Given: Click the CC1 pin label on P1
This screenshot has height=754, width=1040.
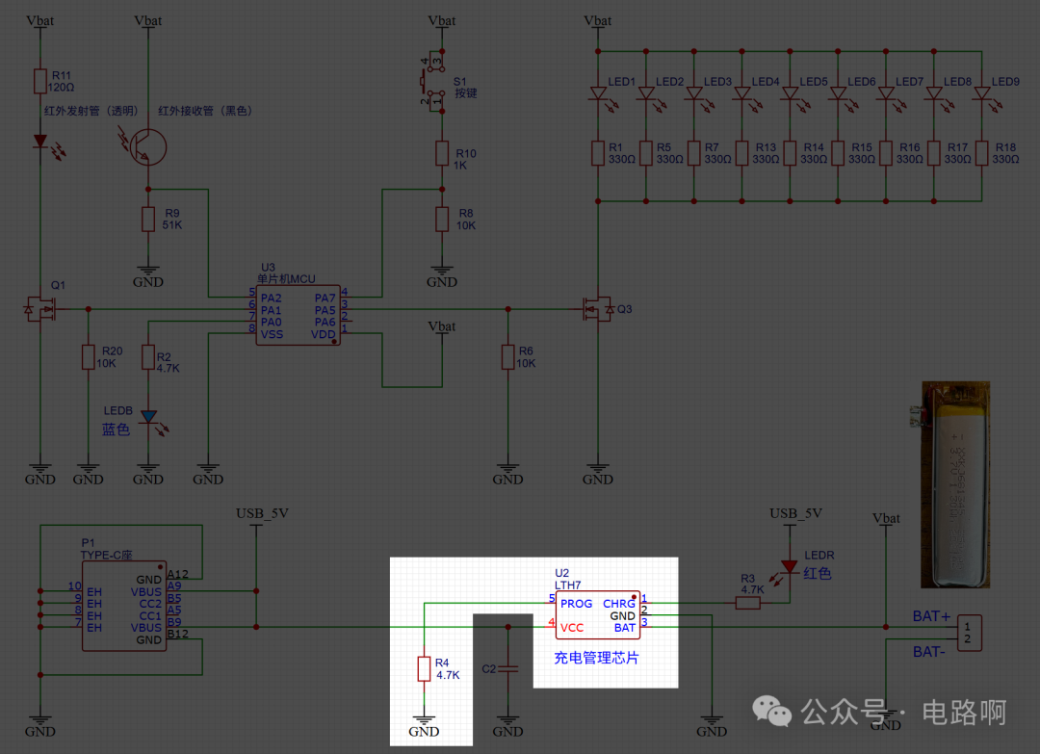Looking at the screenshot, I should pyautogui.click(x=150, y=615).
